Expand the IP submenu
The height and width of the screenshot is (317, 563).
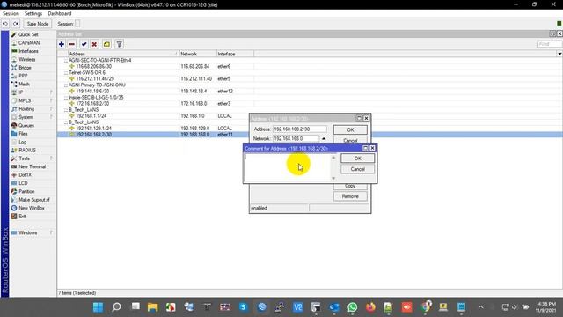(32, 92)
